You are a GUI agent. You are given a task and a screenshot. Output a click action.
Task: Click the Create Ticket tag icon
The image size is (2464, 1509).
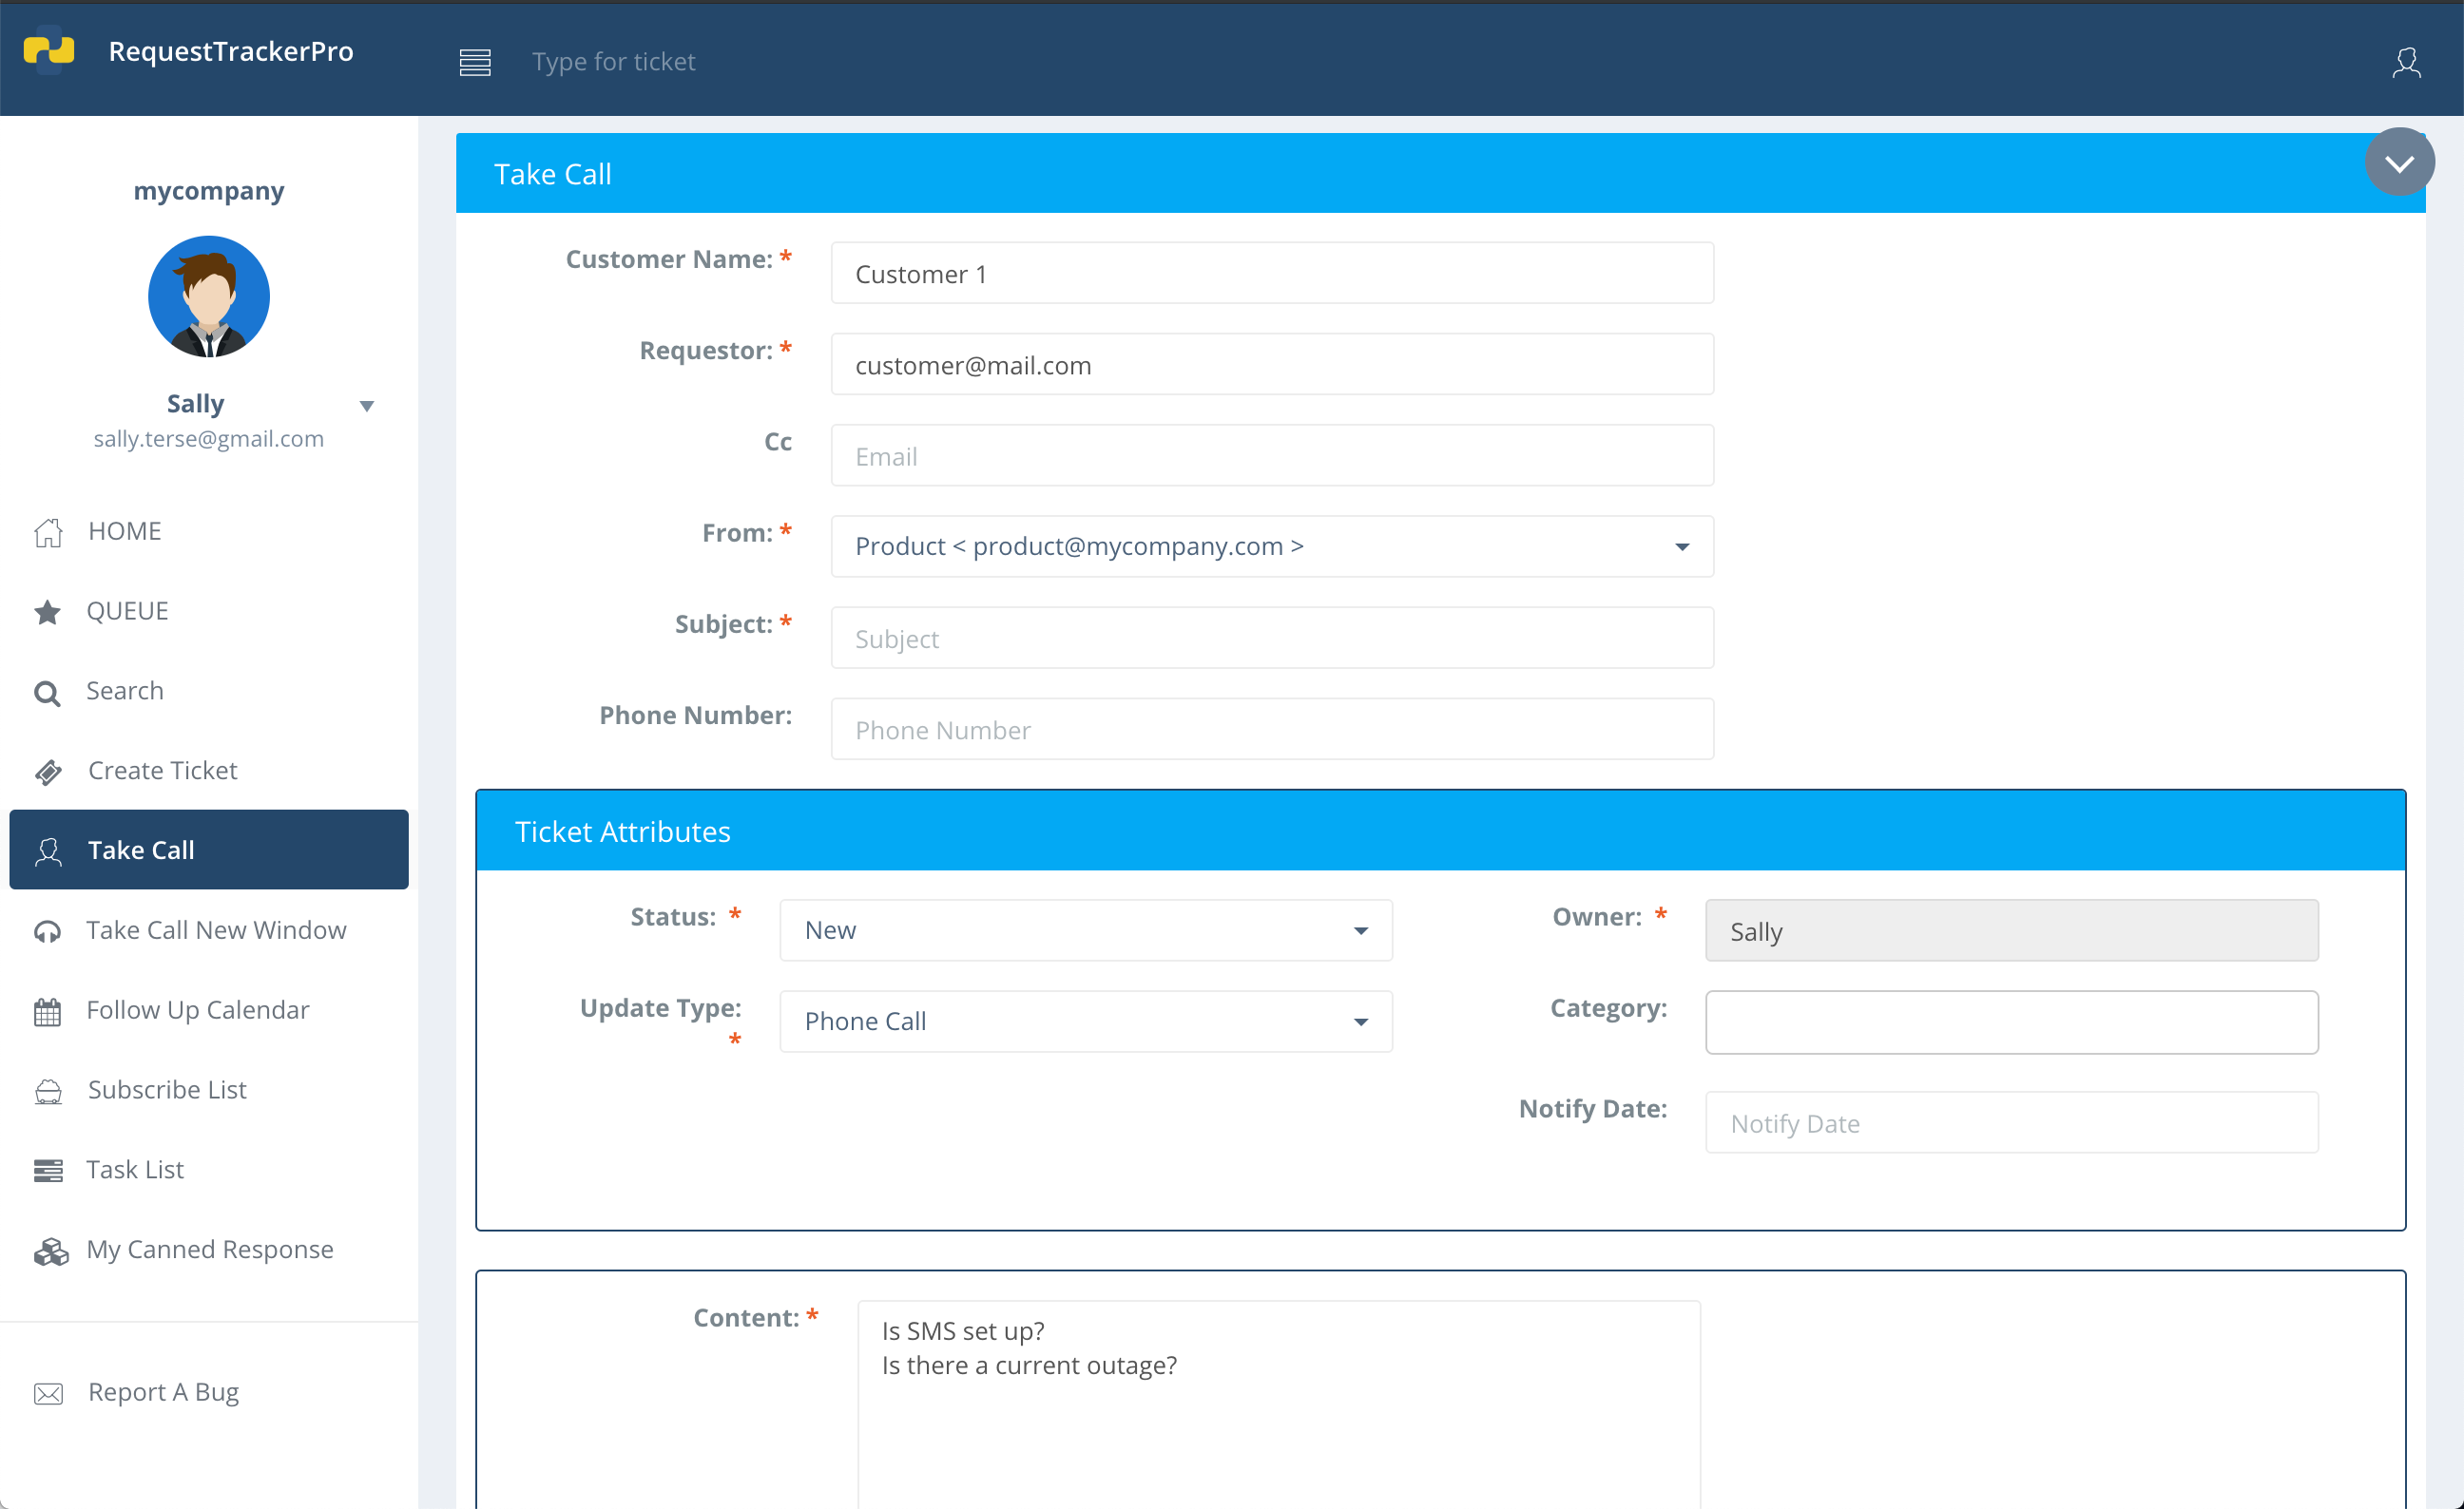[x=48, y=772]
